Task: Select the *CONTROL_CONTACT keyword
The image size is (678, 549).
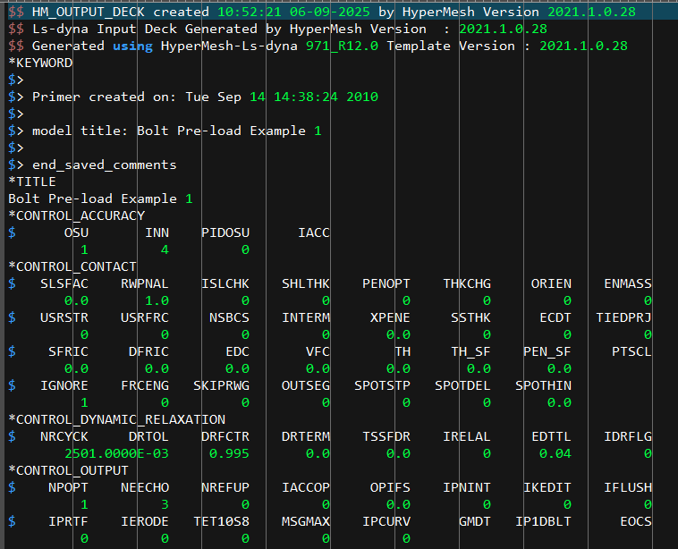Action: [x=72, y=266]
